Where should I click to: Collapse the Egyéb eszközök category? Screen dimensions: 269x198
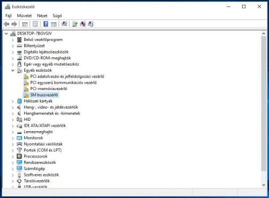click(13, 71)
